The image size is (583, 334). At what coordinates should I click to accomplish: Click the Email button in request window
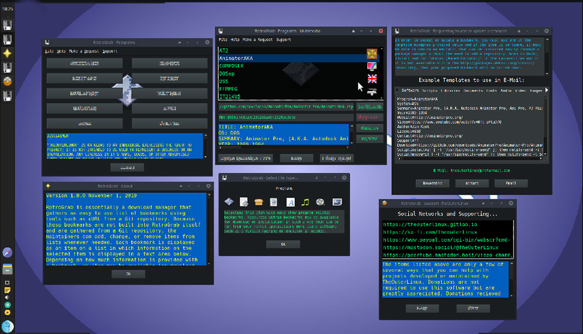point(511,184)
